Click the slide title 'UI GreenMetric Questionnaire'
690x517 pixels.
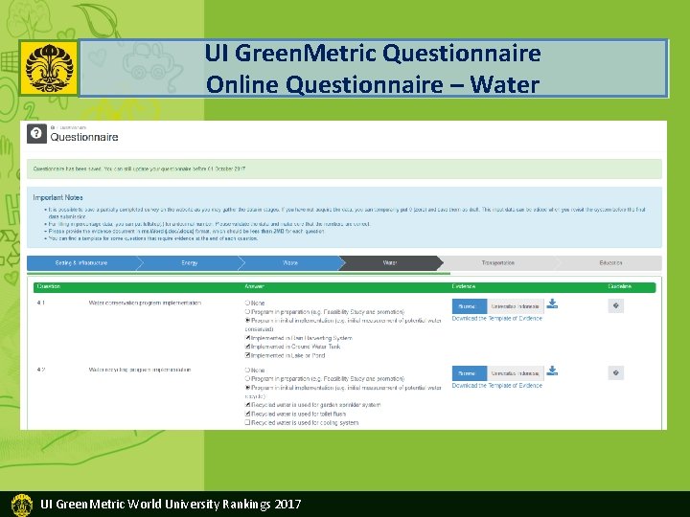click(x=373, y=54)
